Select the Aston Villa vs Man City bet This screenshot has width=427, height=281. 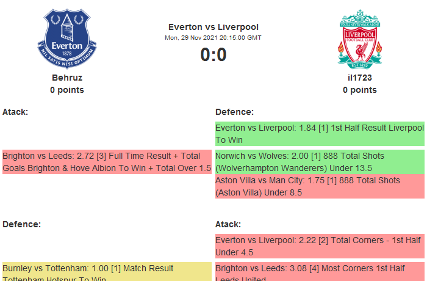pyautogui.click(x=320, y=186)
